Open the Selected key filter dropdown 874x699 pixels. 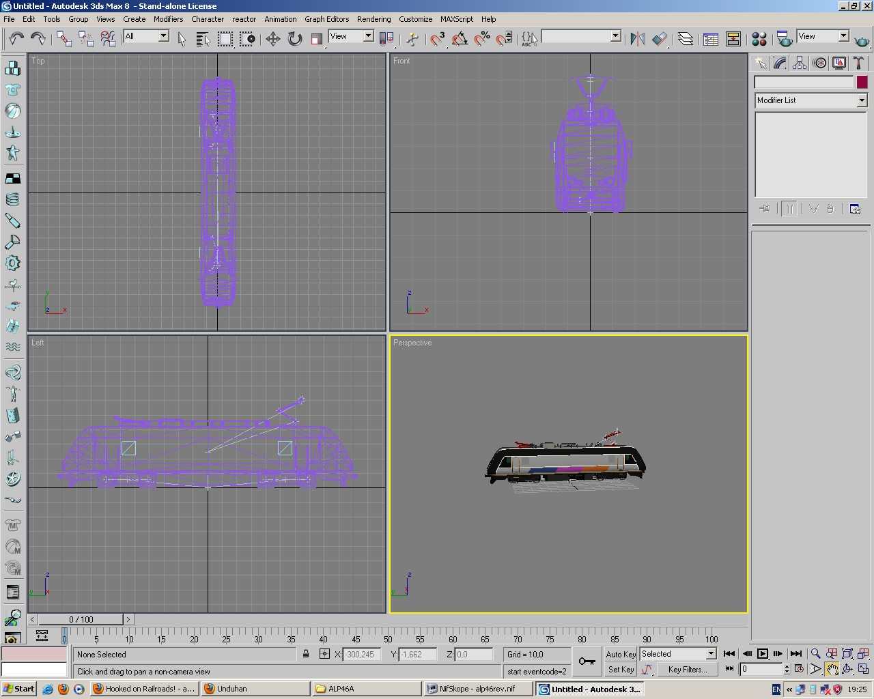pyautogui.click(x=711, y=654)
